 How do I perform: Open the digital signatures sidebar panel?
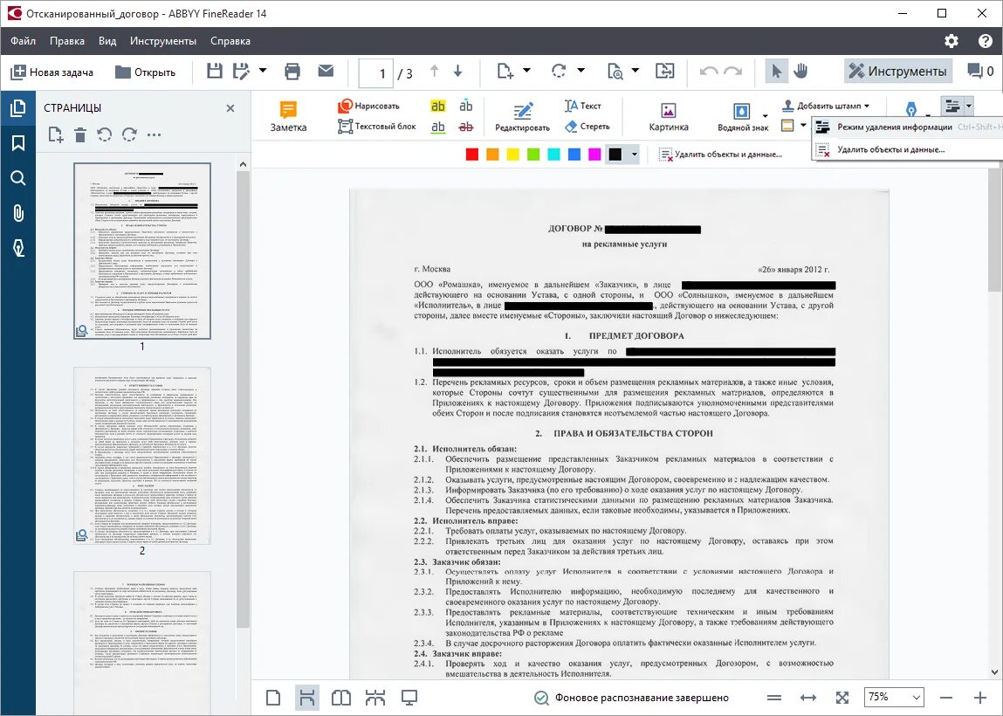click(18, 248)
